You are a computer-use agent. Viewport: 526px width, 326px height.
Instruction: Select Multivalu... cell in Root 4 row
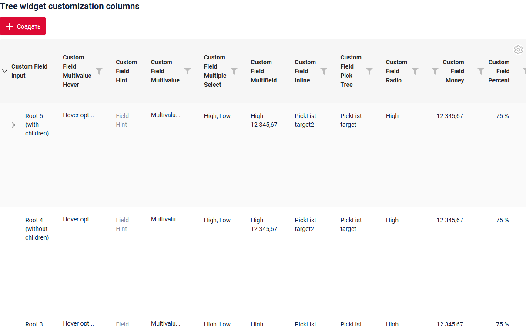tap(166, 219)
